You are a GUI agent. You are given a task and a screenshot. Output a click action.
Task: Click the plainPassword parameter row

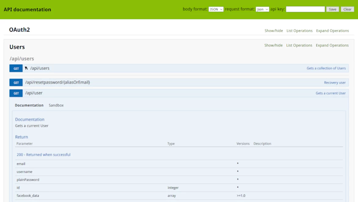coord(179,180)
